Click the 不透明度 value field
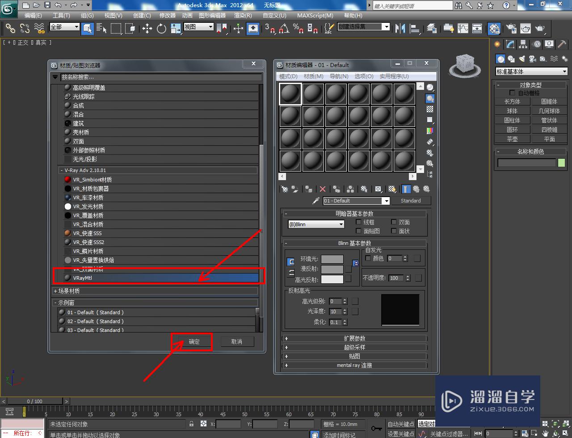Viewport: 572px width, 438px height. coord(396,278)
